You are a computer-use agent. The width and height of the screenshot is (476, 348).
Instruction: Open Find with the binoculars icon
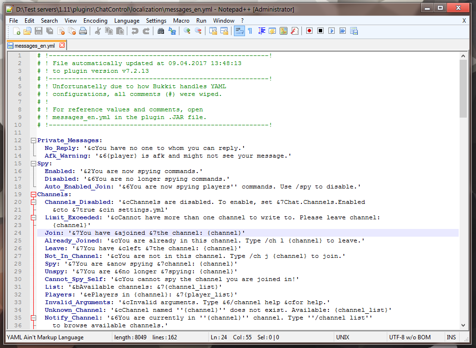coord(161,31)
